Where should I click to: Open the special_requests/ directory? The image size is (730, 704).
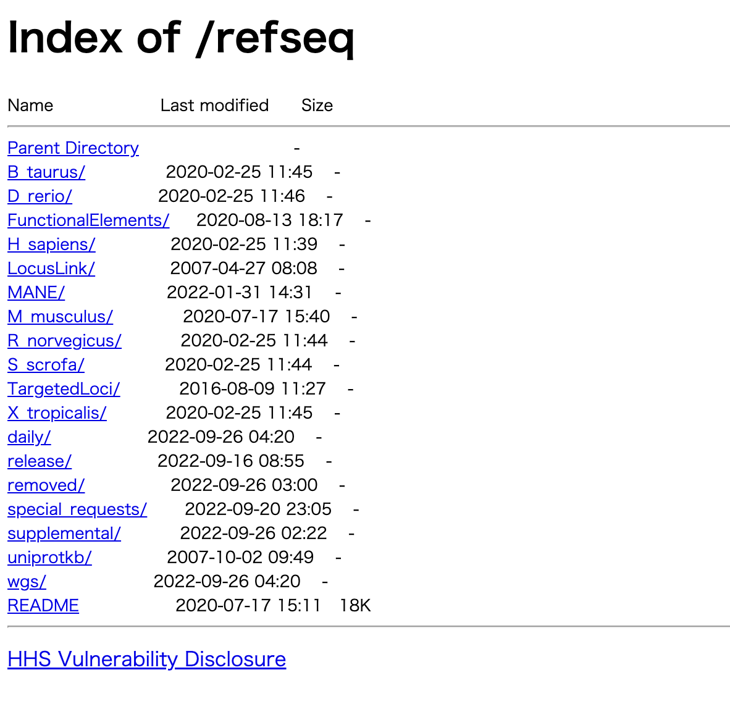click(77, 509)
